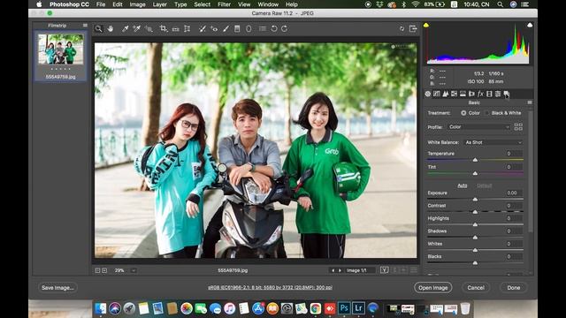Viewport: 566px width, 318px height.
Task: Switch to Presets panel tab
Action: point(498,94)
